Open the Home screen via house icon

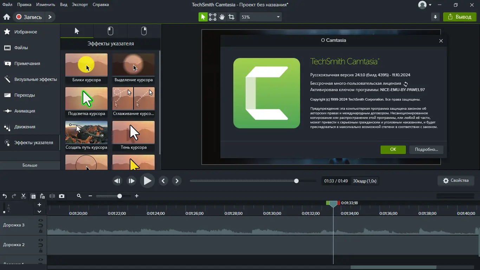point(6,17)
